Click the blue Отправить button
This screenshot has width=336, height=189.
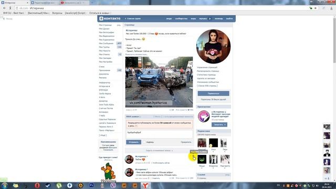click(133, 142)
